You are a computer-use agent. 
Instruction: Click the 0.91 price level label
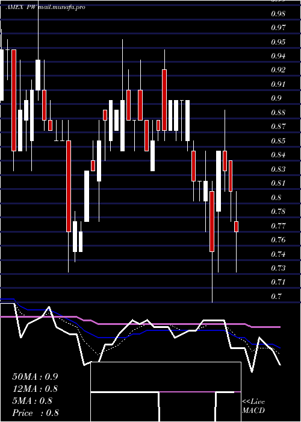click(278, 84)
